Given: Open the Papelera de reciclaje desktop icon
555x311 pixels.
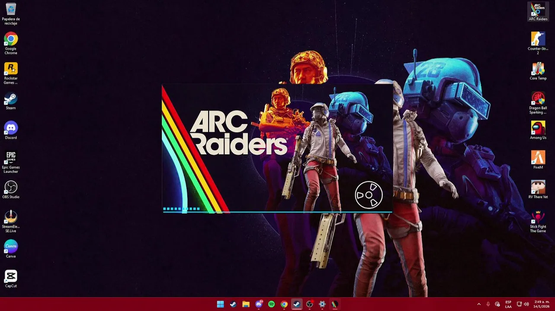Looking at the screenshot, I should [11, 14].
